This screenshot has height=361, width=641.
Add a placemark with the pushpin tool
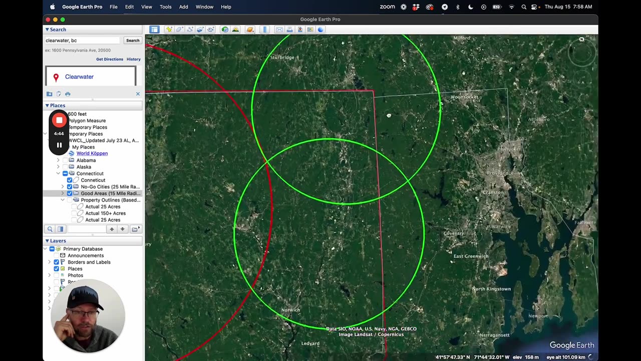coord(169,30)
